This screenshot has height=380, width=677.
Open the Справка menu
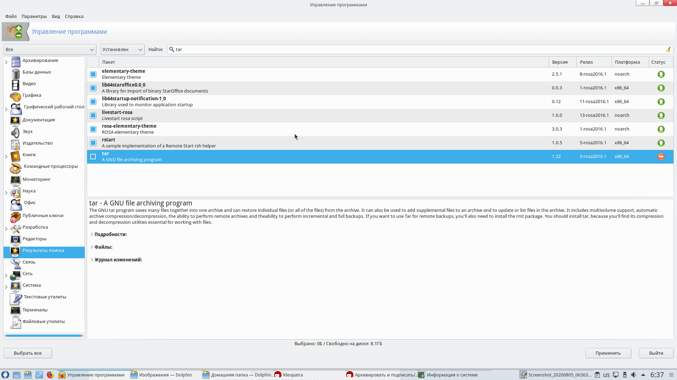coord(74,16)
